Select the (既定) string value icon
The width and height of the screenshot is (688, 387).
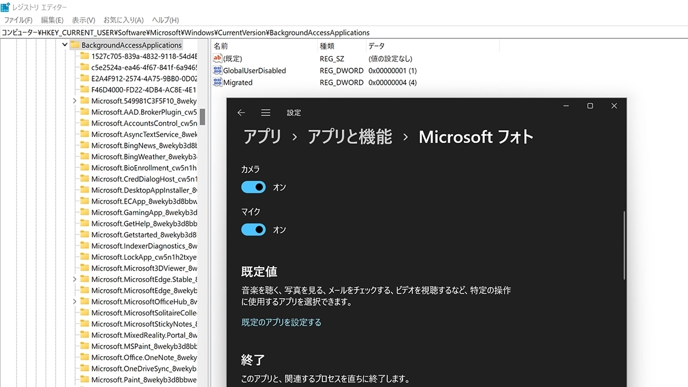pyautogui.click(x=217, y=58)
